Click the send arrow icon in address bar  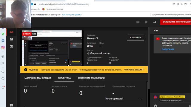point(182,4)
